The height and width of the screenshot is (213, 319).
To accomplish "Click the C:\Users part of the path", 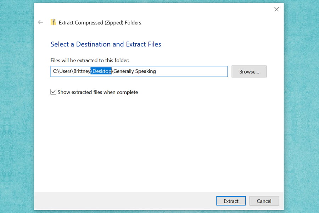I will [62, 71].
